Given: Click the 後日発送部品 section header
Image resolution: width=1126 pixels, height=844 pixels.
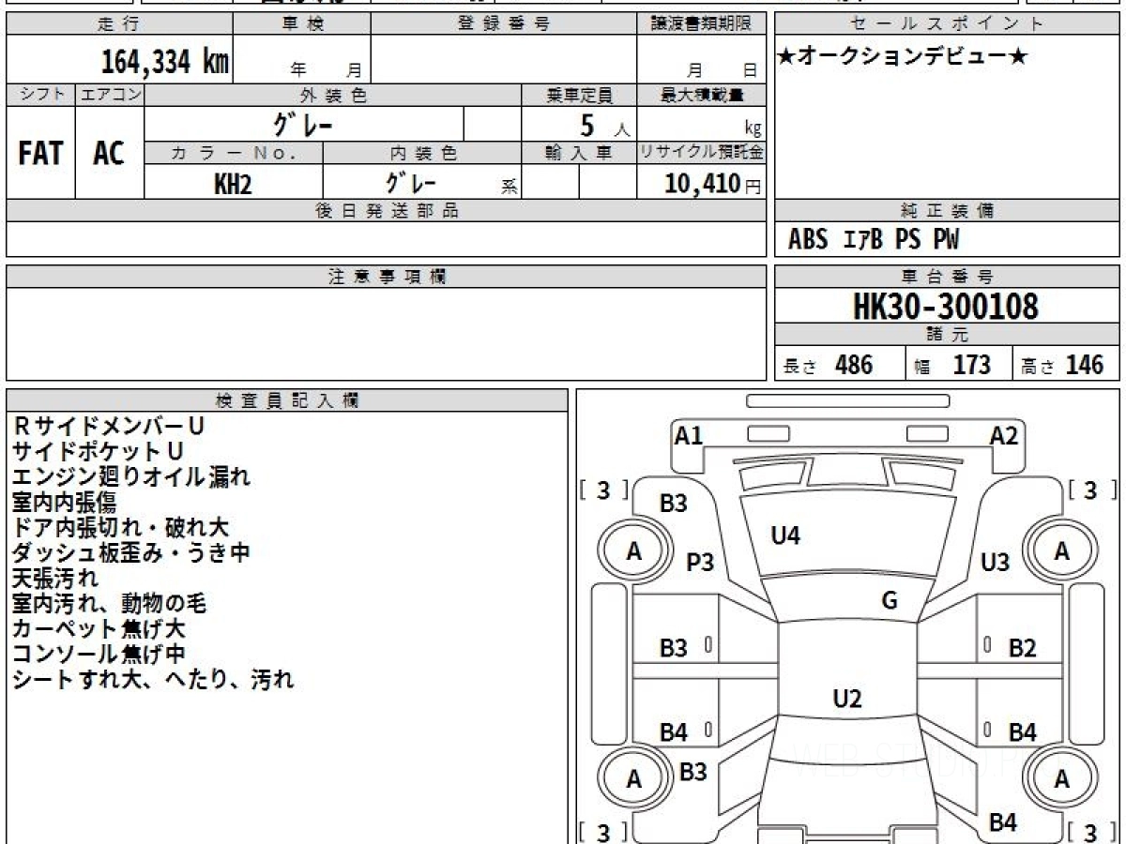Looking at the screenshot, I should 387,211.
